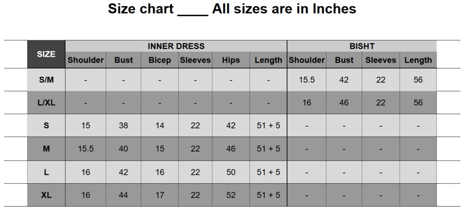Click Length value 51 + 5 in S row

click(x=268, y=126)
